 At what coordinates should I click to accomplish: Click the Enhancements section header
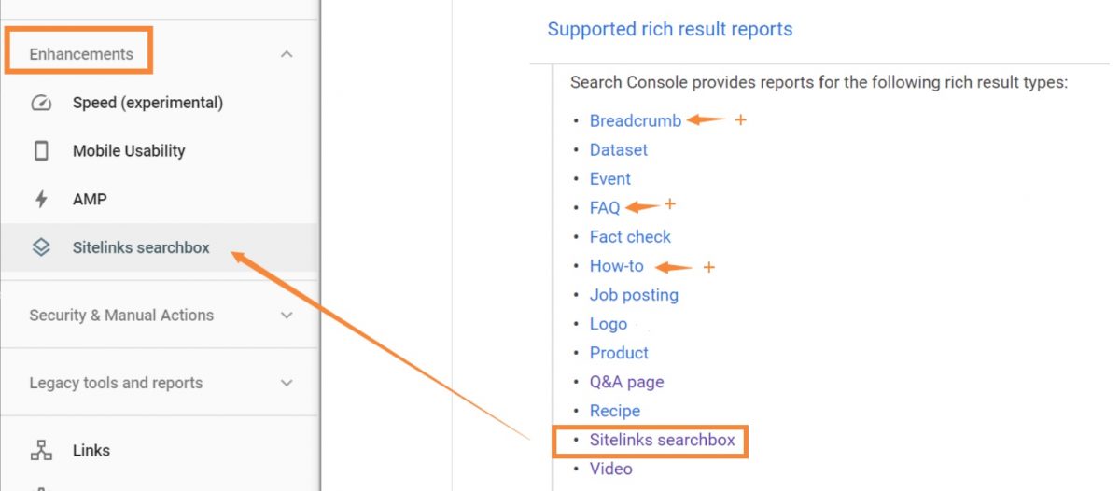(x=81, y=54)
